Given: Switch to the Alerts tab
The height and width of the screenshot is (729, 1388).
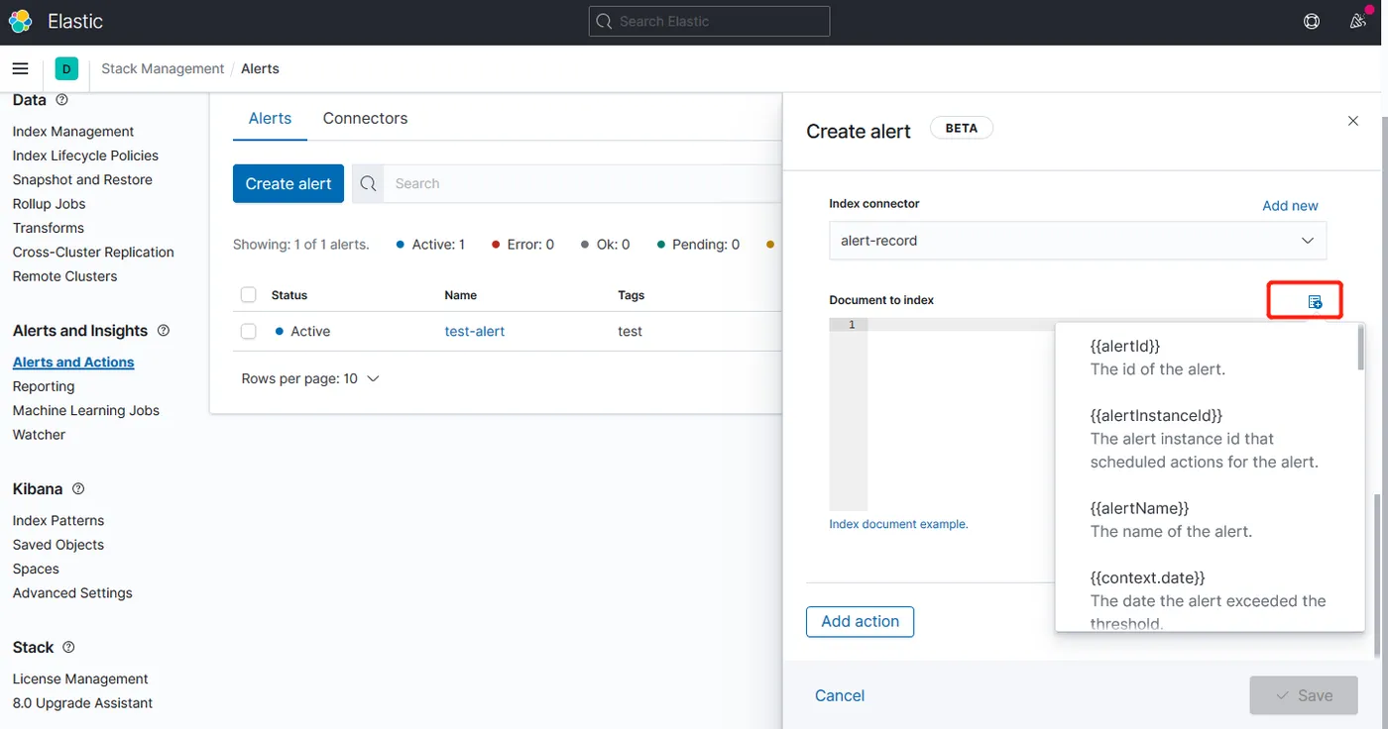Looking at the screenshot, I should 270,118.
